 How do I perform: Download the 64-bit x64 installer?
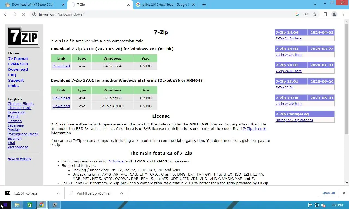61,66
